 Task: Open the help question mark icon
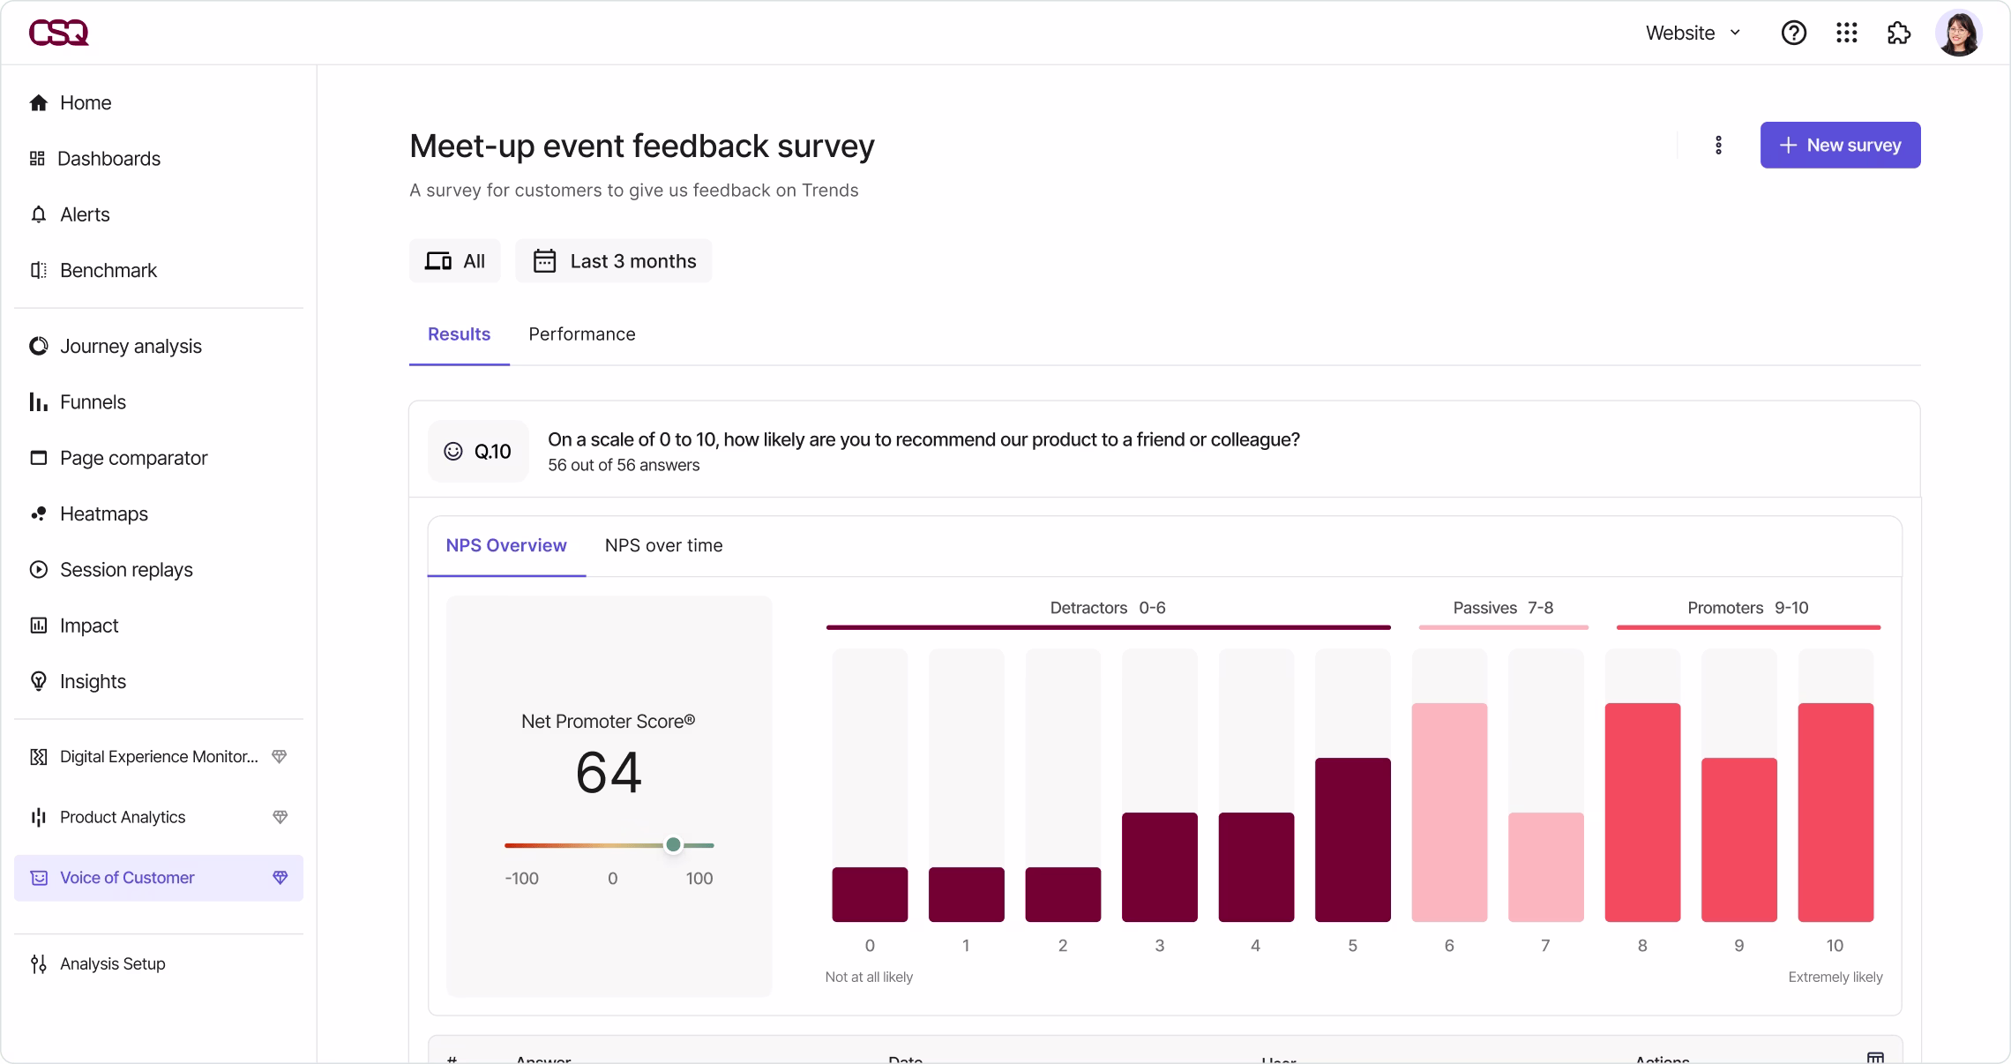tap(1793, 33)
